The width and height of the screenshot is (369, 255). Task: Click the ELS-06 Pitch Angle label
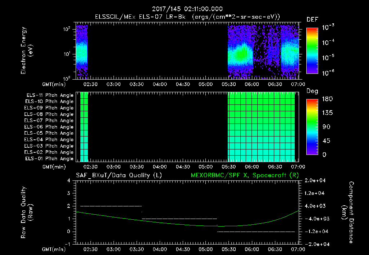click(x=49, y=127)
